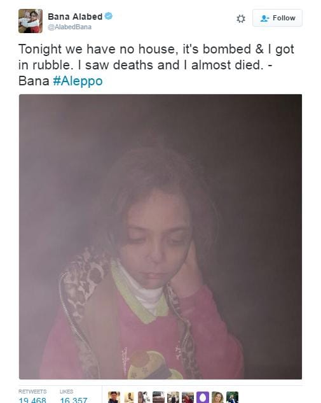Open the first liker avatar in the row

pos(114,397)
